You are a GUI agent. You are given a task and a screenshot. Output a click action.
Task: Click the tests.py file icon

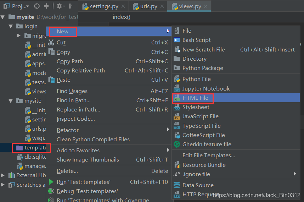(x=28, y=83)
